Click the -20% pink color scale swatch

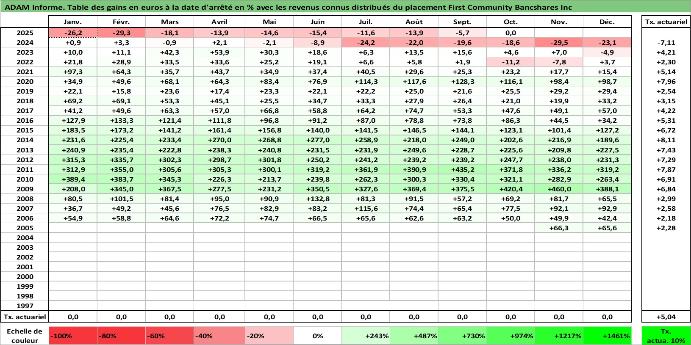pos(269,336)
